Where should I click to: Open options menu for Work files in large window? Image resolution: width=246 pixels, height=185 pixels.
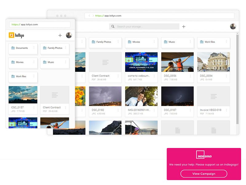[226, 42]
